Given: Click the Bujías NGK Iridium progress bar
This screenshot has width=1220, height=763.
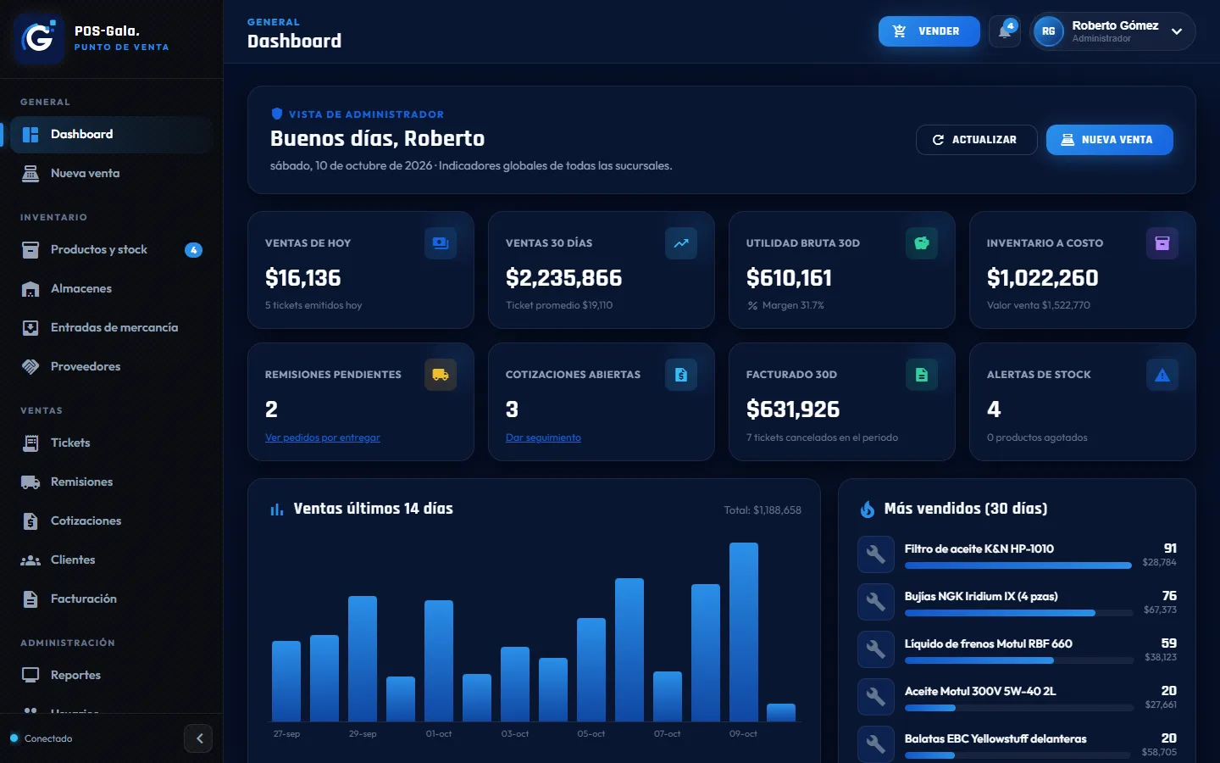Looking at the screenshot, I should [1018, 613].
